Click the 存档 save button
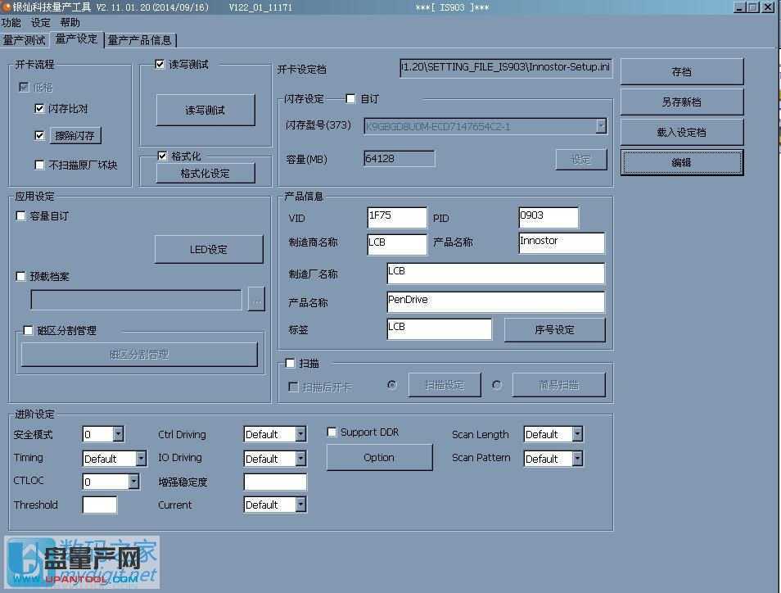 [x=681, y=71]
